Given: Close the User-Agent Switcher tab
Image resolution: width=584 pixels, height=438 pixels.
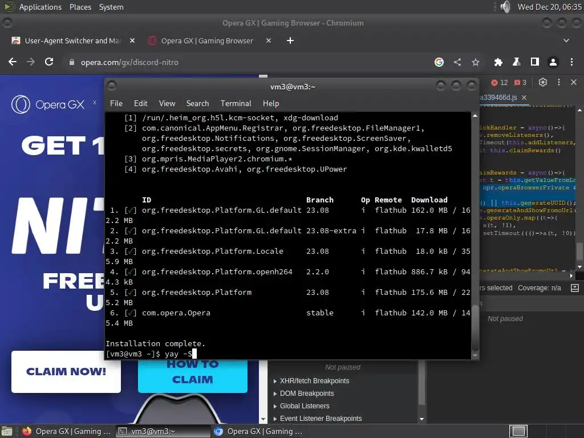Looking at the screenshot, I should pos(132,40).
